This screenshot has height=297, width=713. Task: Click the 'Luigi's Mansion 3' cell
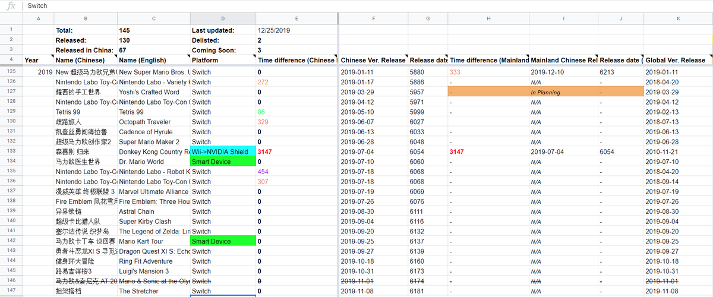tap(154, 271)
